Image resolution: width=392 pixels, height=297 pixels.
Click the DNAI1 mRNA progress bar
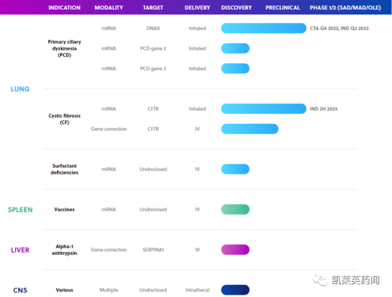264,28
